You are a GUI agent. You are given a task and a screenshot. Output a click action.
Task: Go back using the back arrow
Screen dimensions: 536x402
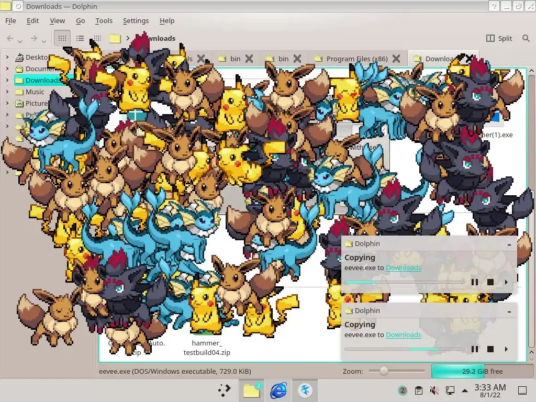tap(10, 38)
